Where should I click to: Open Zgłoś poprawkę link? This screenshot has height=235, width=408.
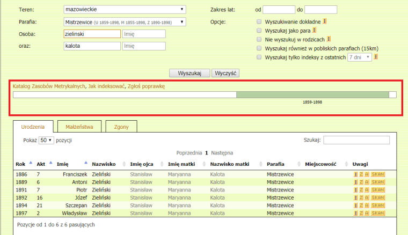146,86
